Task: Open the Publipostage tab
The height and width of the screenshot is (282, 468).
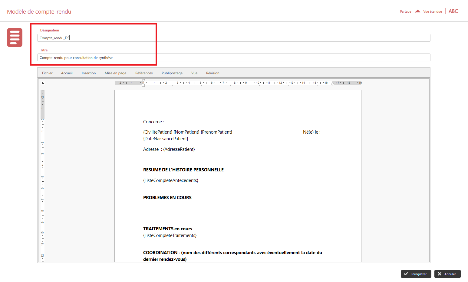Action: [172, 73]
